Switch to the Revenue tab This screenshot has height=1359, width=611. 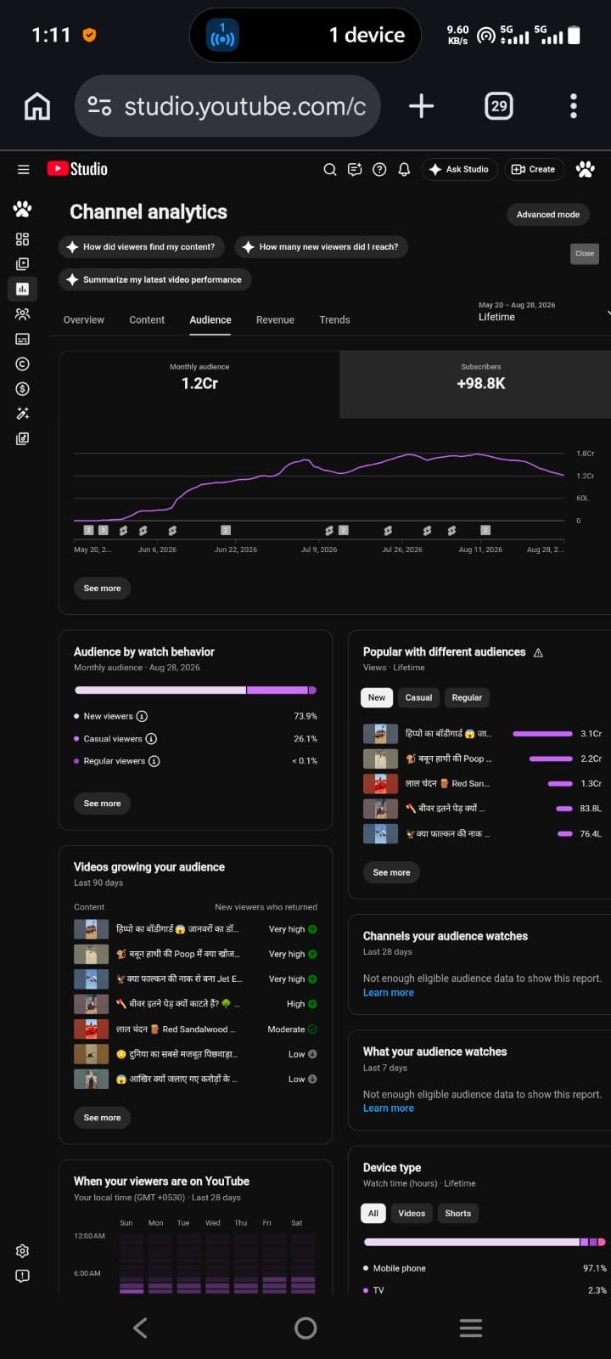click(275, 320)
